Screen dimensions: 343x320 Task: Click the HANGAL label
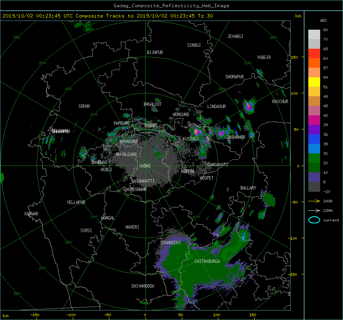(107, 218)
